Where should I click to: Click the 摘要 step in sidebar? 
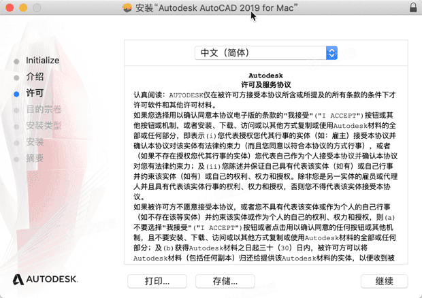pos(35,158)
